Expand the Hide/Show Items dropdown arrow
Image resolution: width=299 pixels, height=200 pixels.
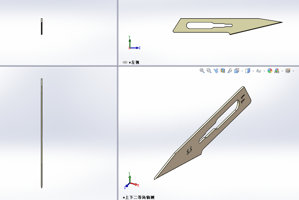[x=264, y=71]
